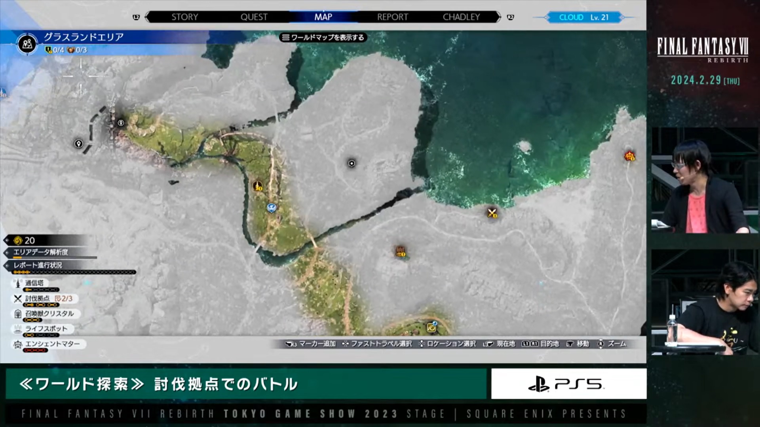
Task: Click the 0/4 quest counter in header
Action: pos(55,50)
